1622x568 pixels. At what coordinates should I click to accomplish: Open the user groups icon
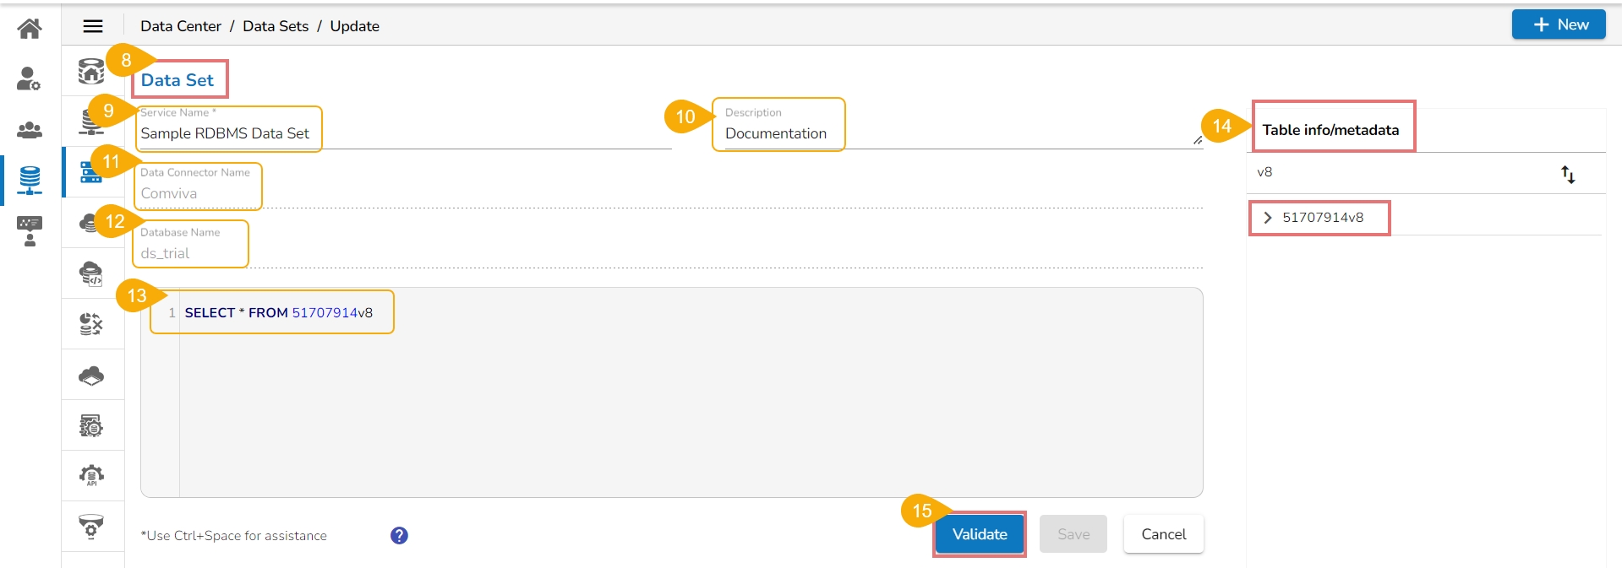pos(30,130)
